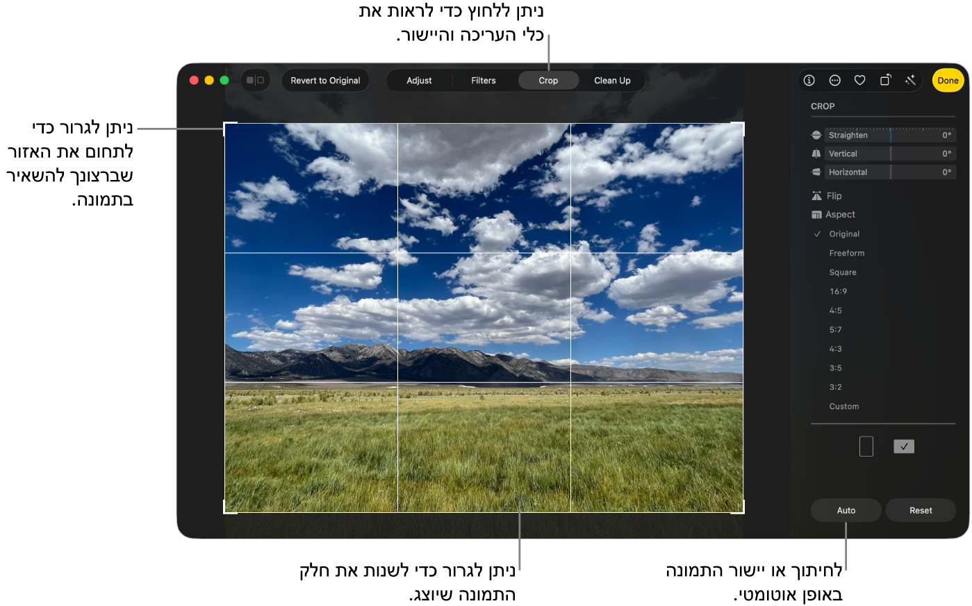This screenshot has height=606, width=972.
Task: Toggle the before/after comparison view icon
Action: (256, 81)
